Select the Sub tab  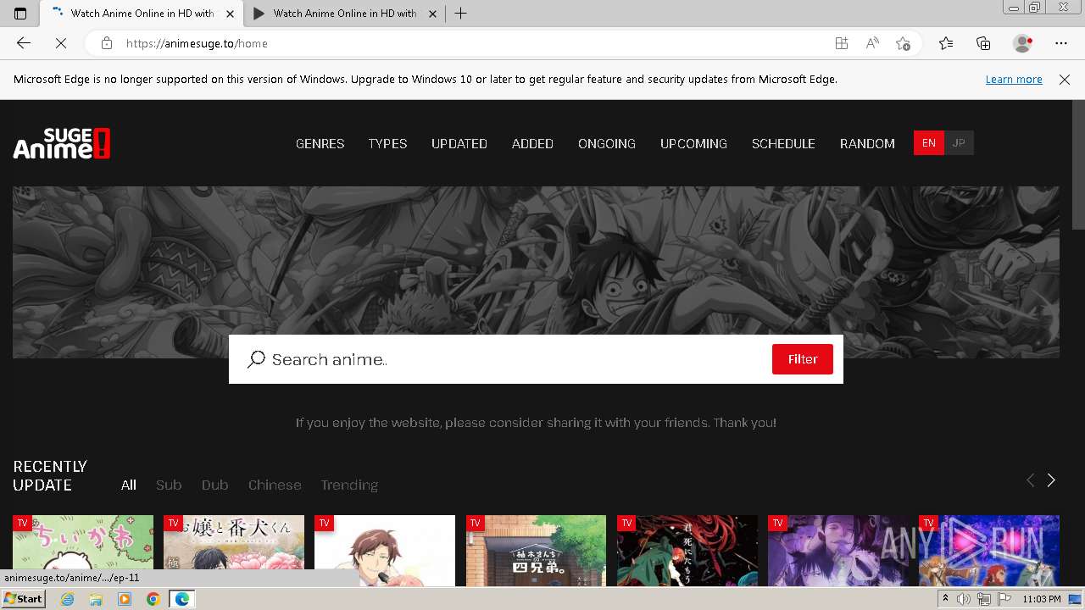pyautogui.click(x=169, y=485)
